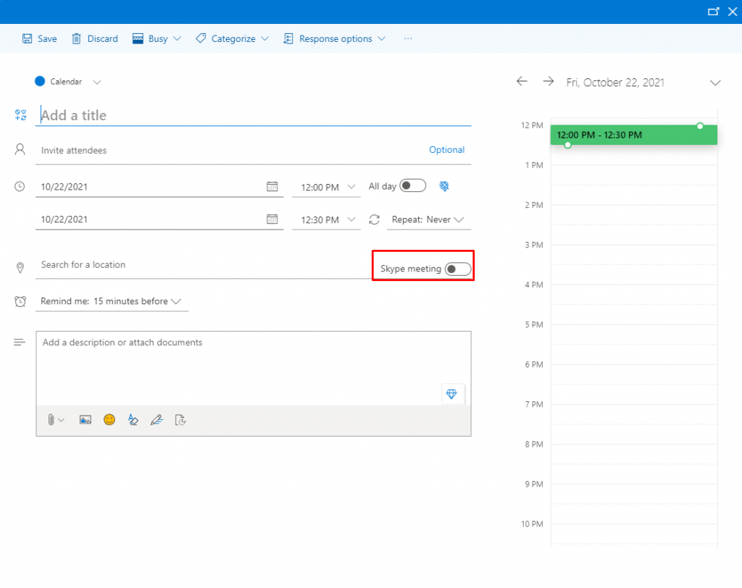The image size is (742, 588).
Task: Click the Categorize tag icon
Action: coord(201,39)
